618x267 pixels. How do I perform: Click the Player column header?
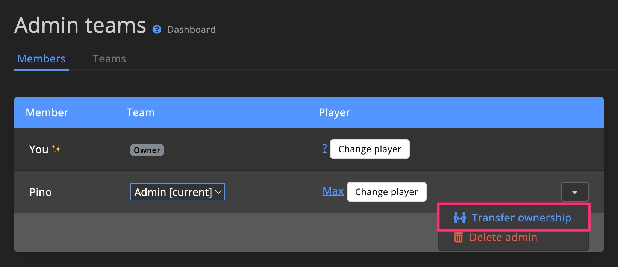click(334, 112)
